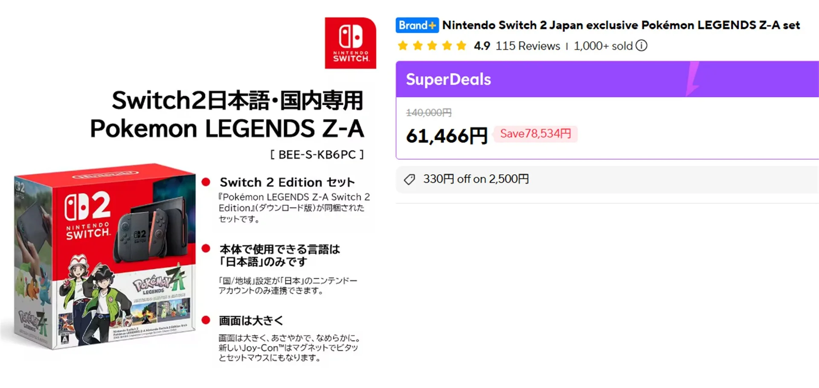819x388 pixels.
Task: Click the BEE-S-KB6PC model code
Action: coord(317,155)
